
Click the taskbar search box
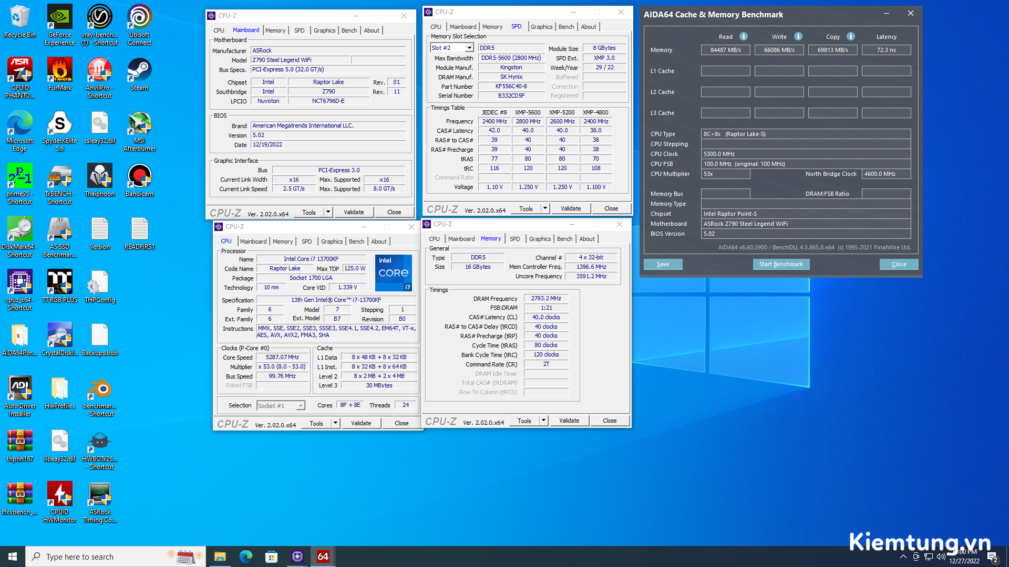[x=116, y=556]
